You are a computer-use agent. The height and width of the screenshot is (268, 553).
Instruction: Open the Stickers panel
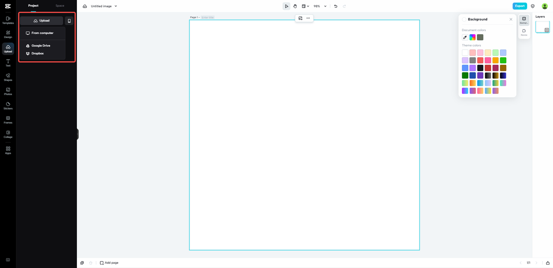tap(8, 106)
